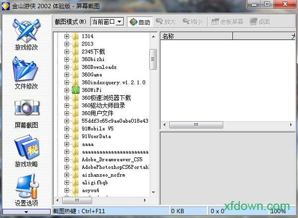Select the 360驱动大师目录 folder
The width and height of the screenshot is (298, 218).
(103, 105)
